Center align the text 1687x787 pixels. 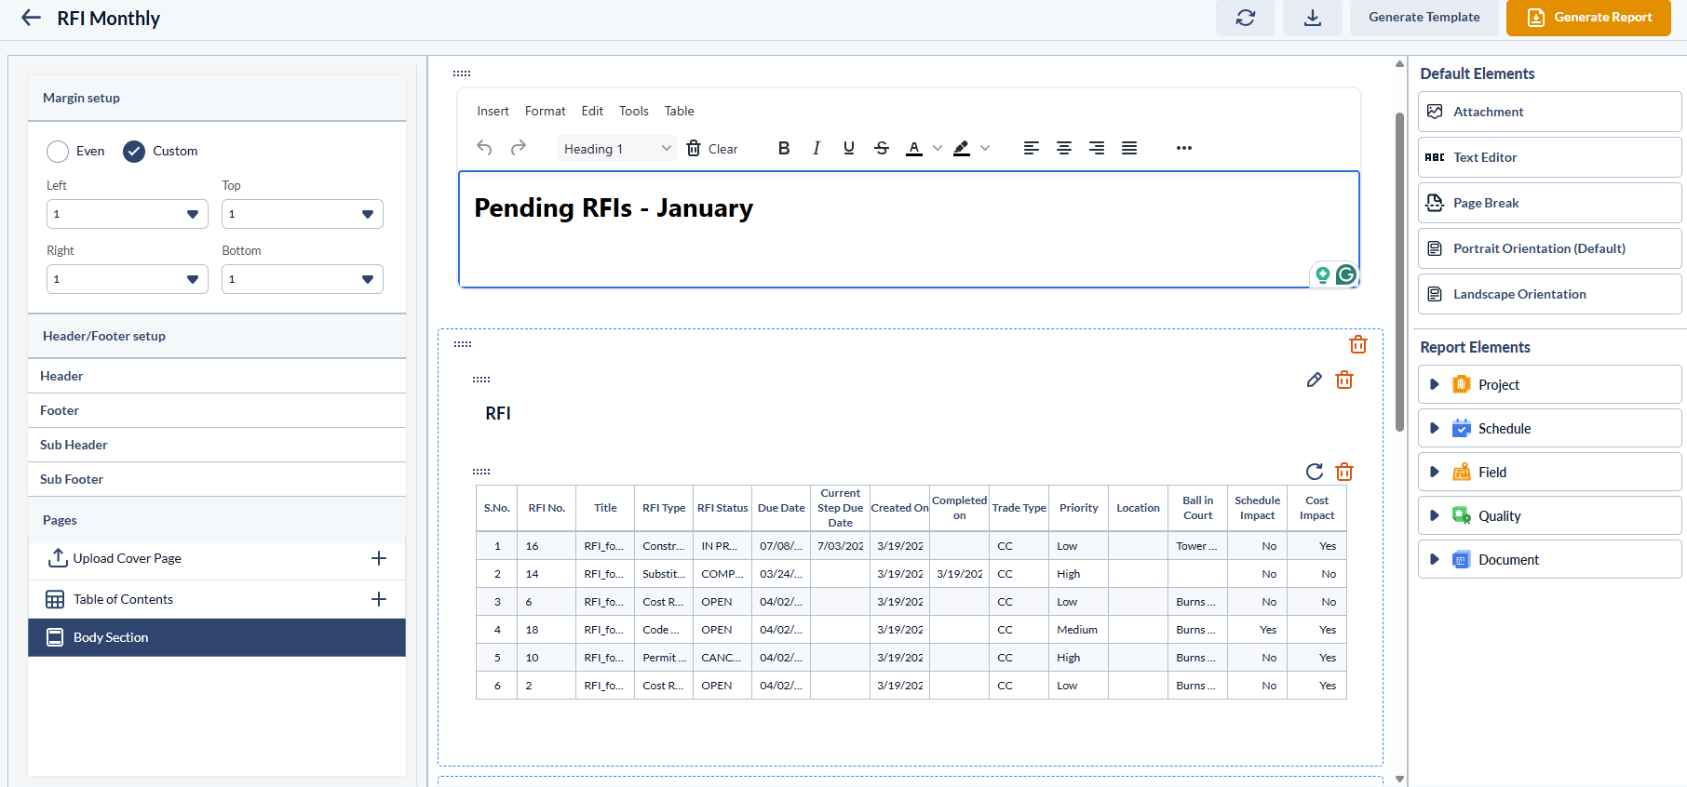click(x=1064, y=148)
